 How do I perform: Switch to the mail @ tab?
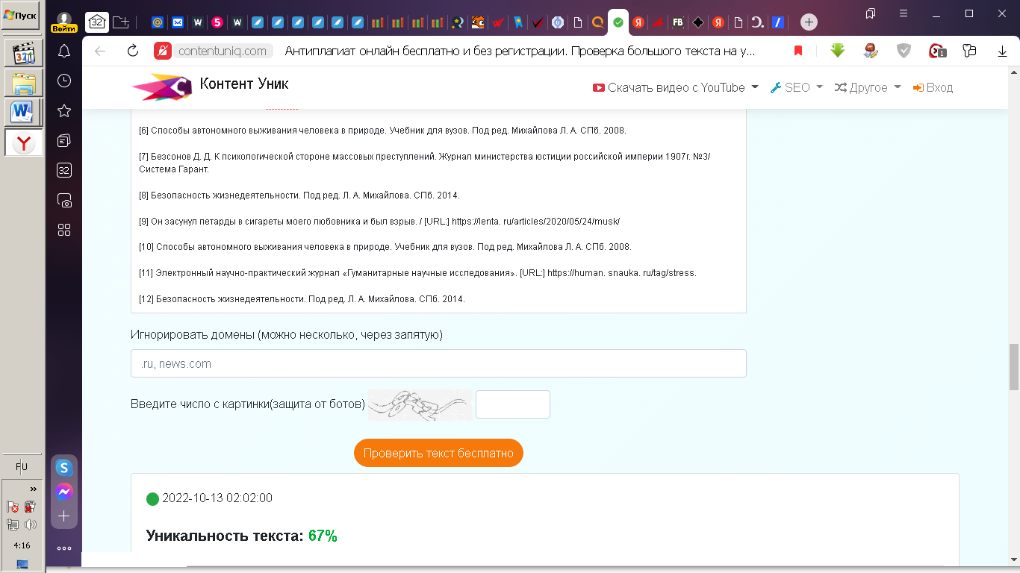158,22
